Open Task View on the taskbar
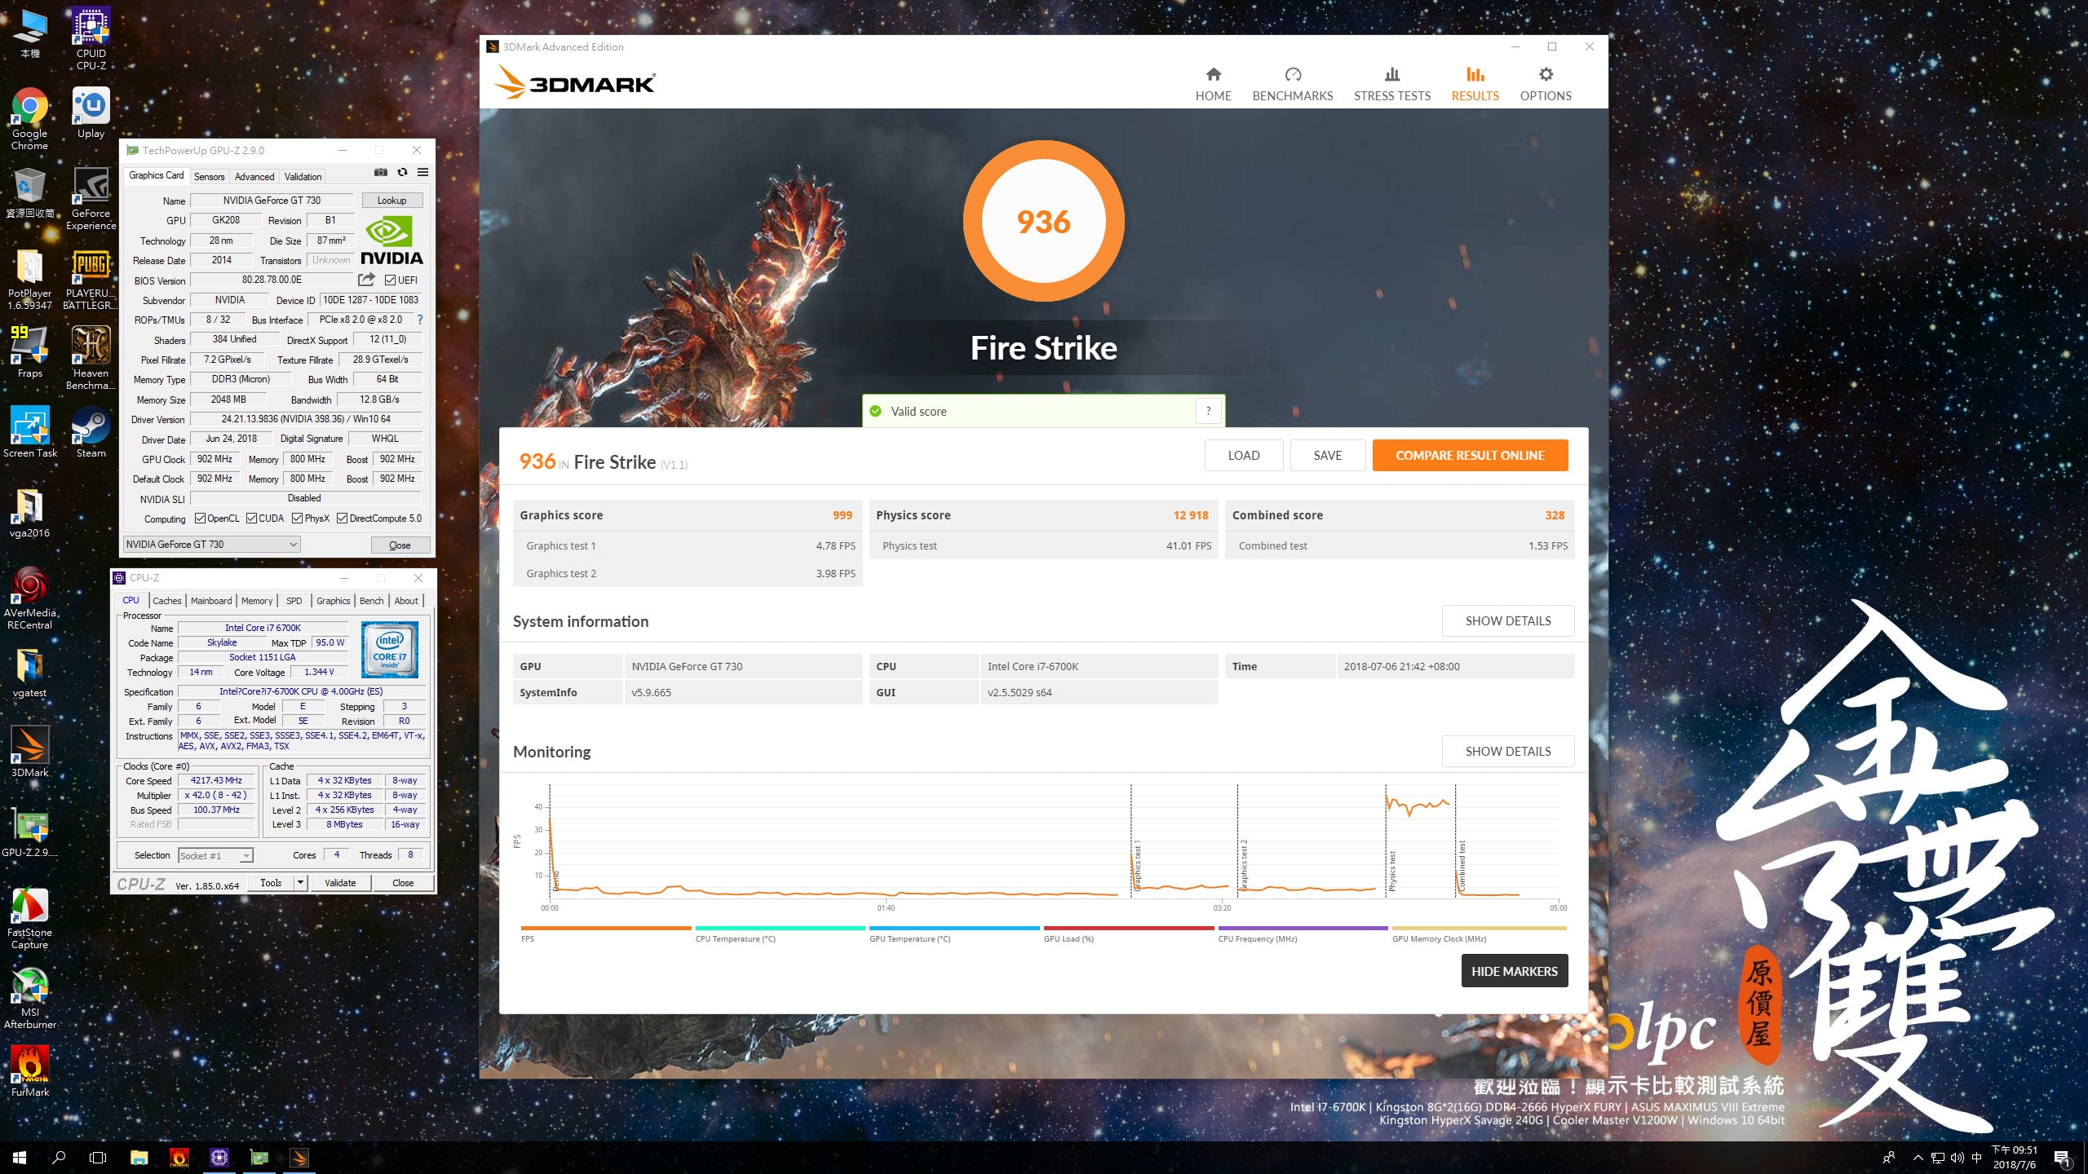2088x1174 pixels. coord(98,1157)
